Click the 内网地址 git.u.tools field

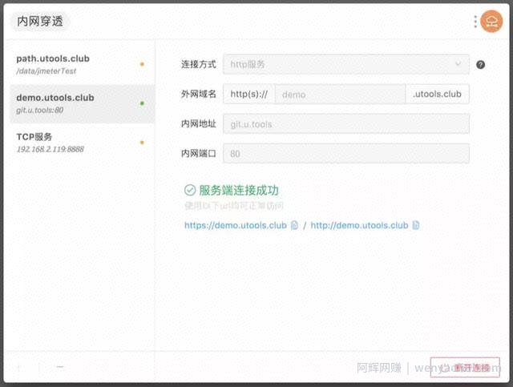(x=346, y=124)
